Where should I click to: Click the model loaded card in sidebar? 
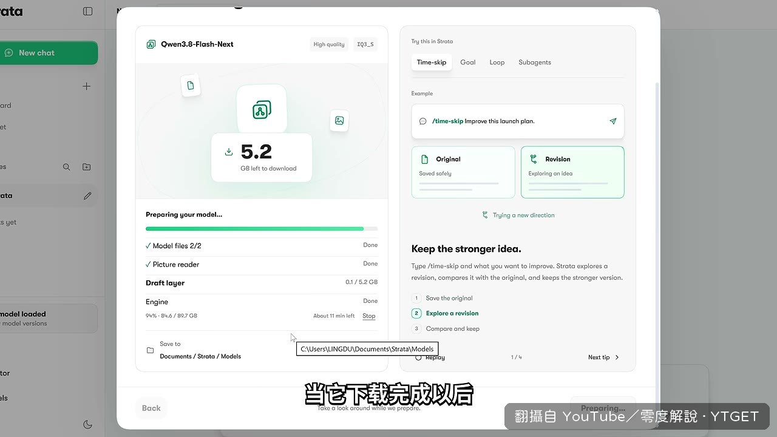pyautogui.click(x=49, y=319)
